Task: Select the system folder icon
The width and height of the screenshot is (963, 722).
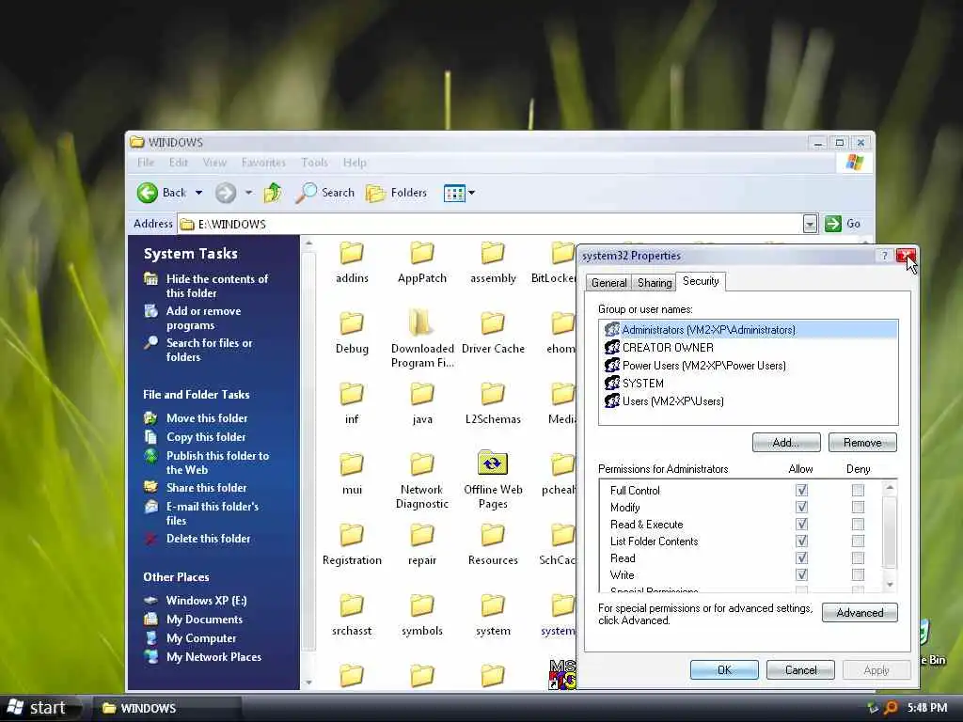Action: pos(493,605)
